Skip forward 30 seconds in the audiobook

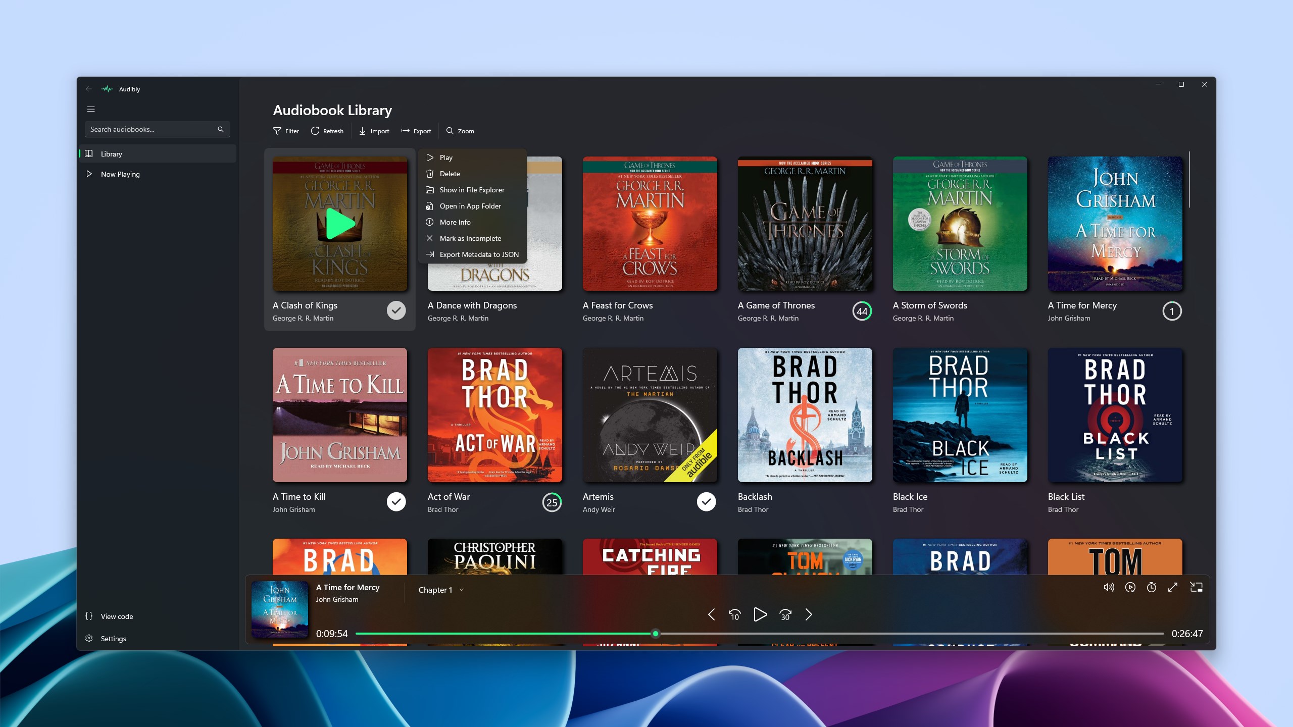(x=785, y=615)
